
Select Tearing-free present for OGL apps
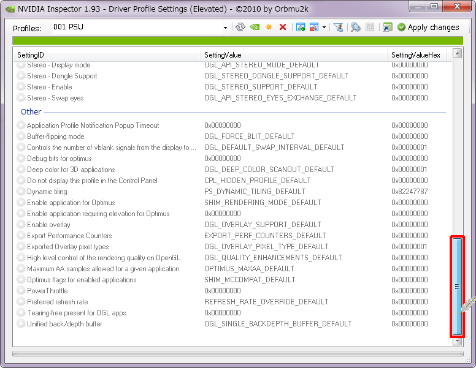231,313
